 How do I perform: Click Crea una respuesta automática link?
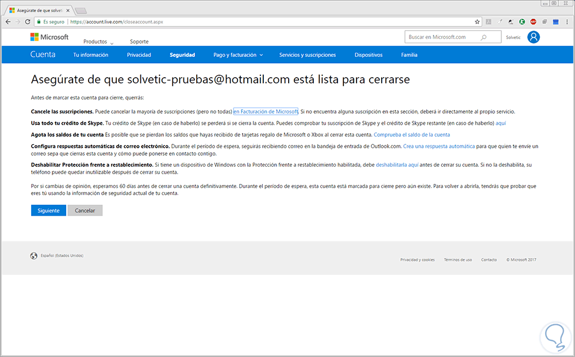click(x=439, y=146)
